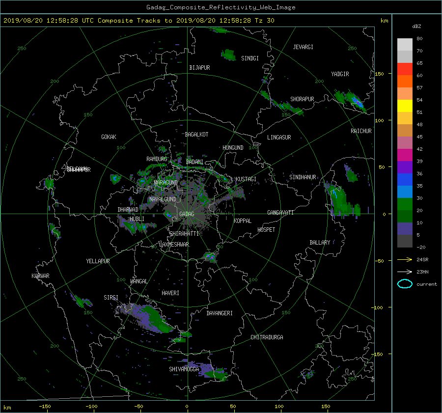Click the SHORAPUR city label
Viewport: 442px width, 413px height.
click(x=302, y=99)
